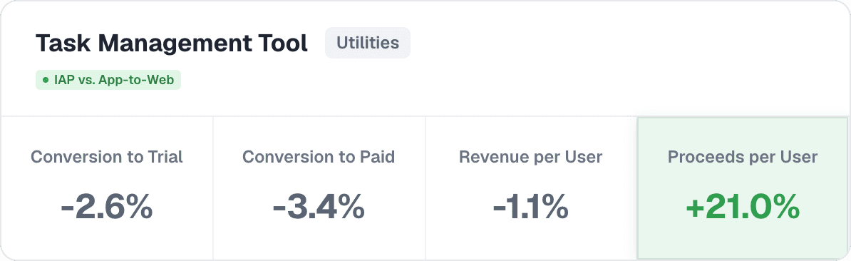This screenshot has width=851, height=261.
Task: Select the Proceeds per User label
Action: pos(743,158)
